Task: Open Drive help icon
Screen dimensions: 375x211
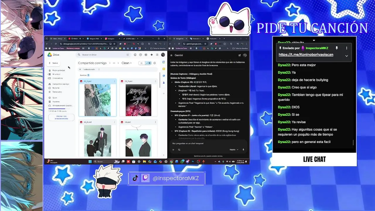Action: [x=141, y=55]
